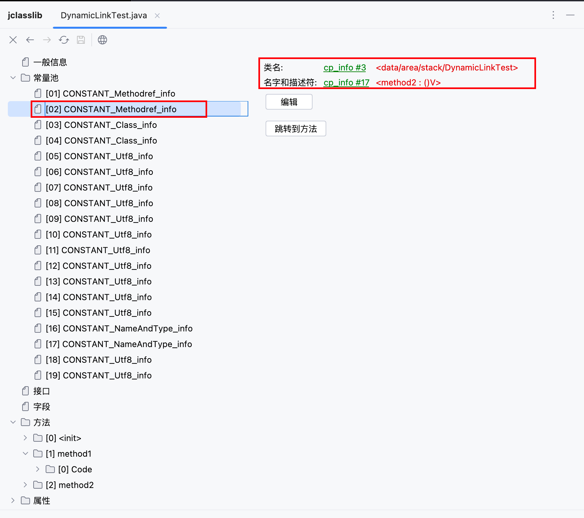The height and width of the screenshot is (518, 584).
Task: Close the DynamicLinkTest.java tab
Action: (157, 16)
